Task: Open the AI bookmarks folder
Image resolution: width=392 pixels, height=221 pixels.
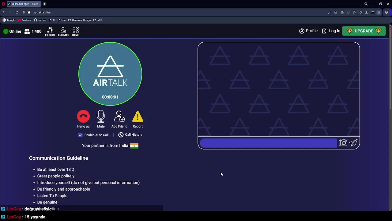Action: click(52, 20)
